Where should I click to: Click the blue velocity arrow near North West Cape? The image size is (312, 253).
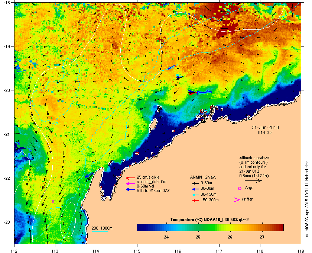[x=89, y=175]
